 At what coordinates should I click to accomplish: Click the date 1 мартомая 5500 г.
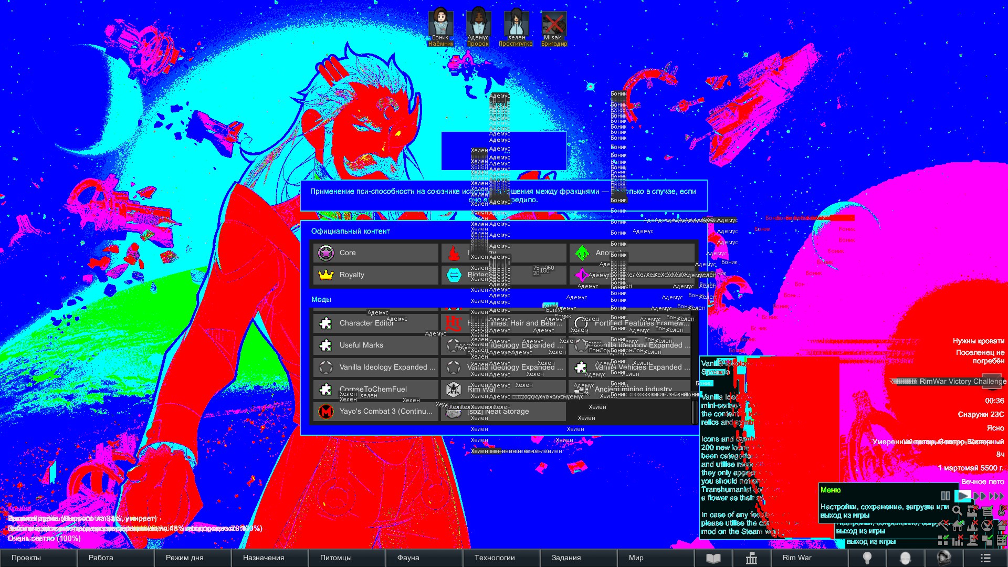[x=971, y=468]
